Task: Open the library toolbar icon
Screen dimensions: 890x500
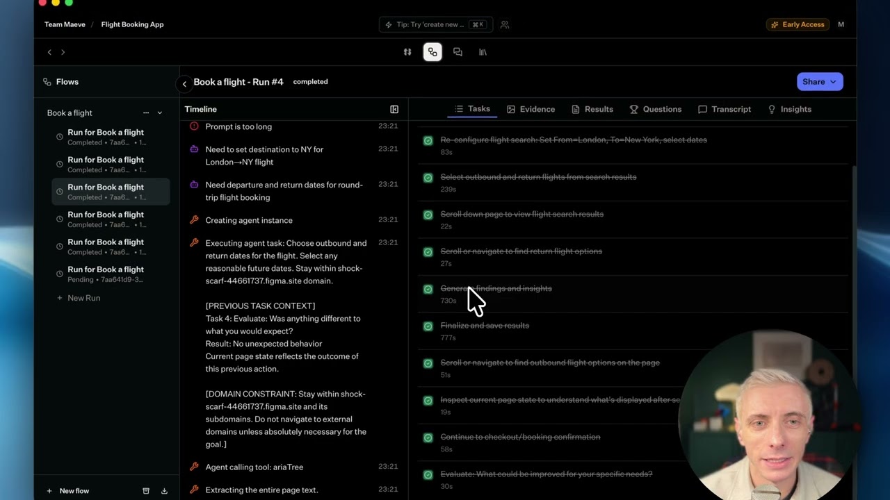Action: coord(483,52)
